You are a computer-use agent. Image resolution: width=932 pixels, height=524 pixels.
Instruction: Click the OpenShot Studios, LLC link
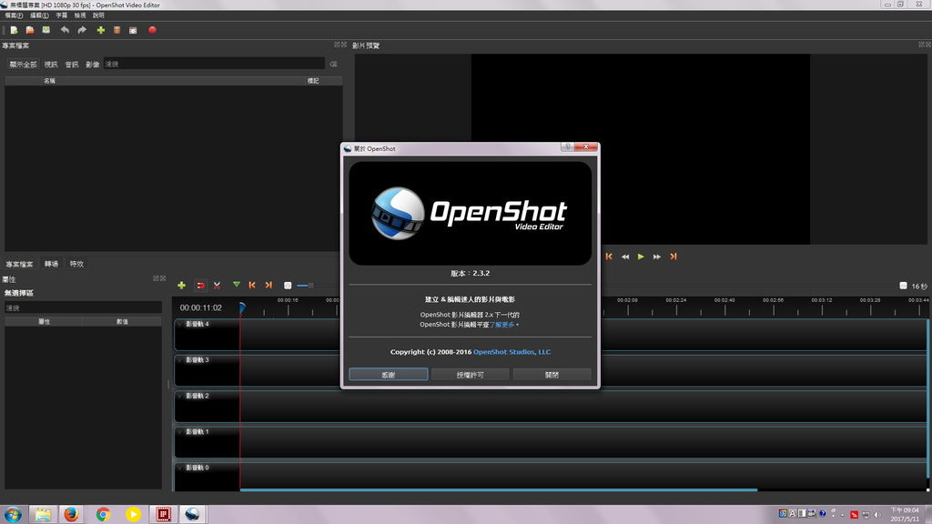click(x=512, y=352)
